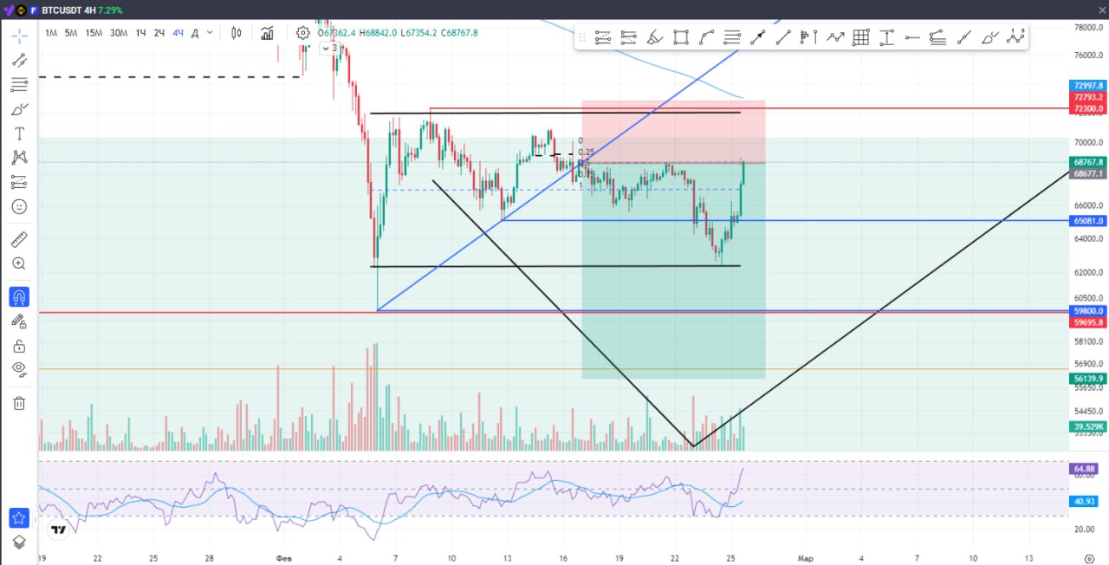The width and height of the screenshot is (1109, 565).
Task: Open the object tree layers icon
Action: pyautogui.click(x=19, y=542)
